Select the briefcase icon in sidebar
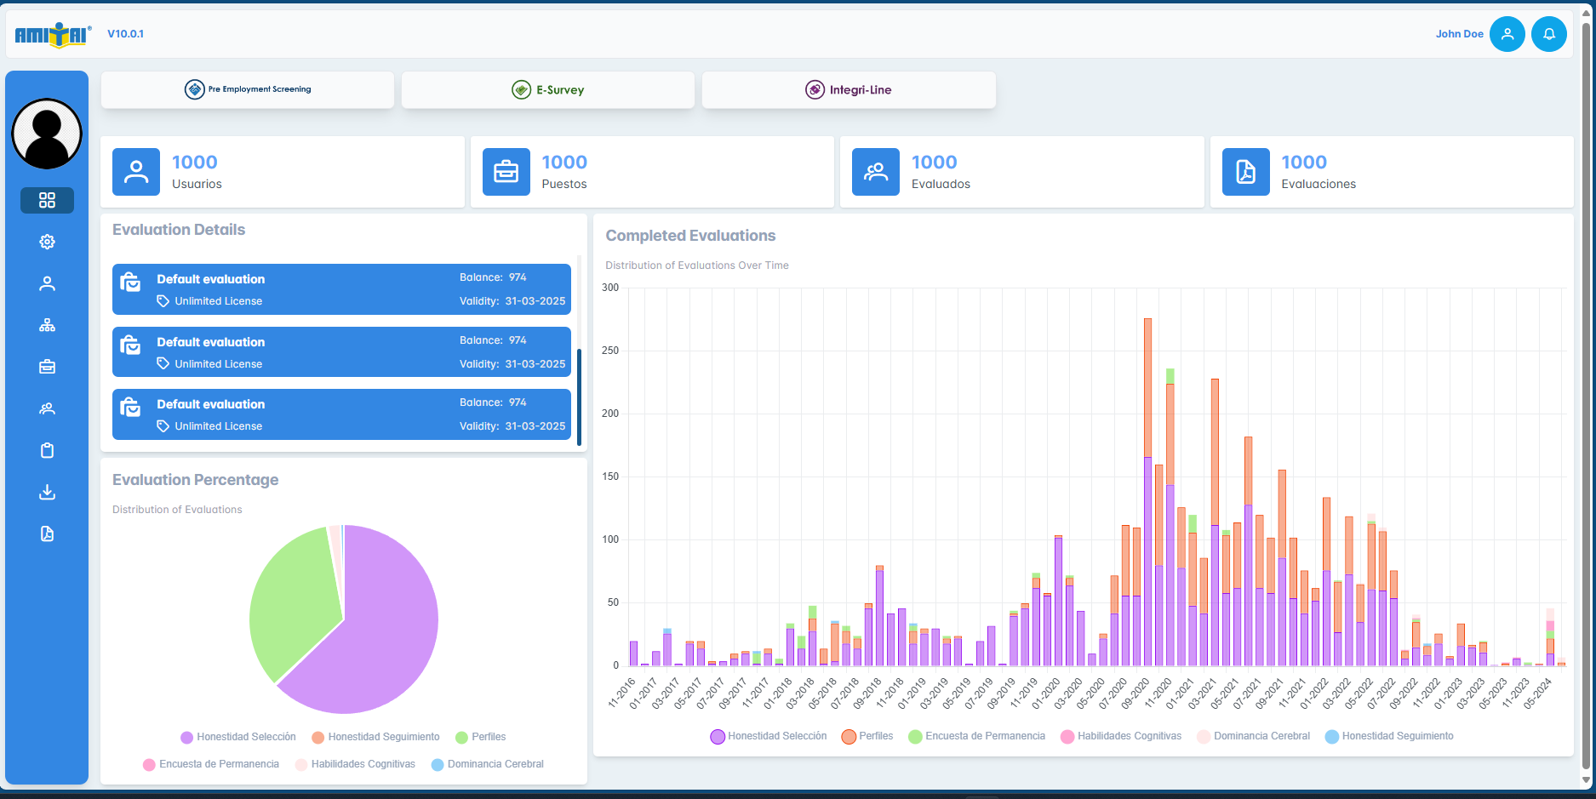Image resolution: width=1596 pixels, height=799 pixels. coord(47,367)
